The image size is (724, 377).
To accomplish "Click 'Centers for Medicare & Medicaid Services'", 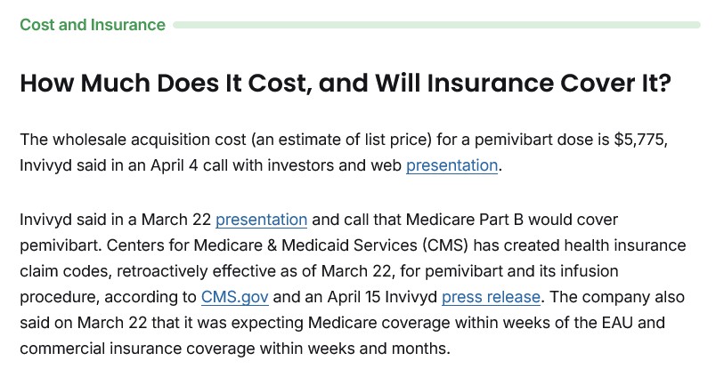I will click(262, 245).
